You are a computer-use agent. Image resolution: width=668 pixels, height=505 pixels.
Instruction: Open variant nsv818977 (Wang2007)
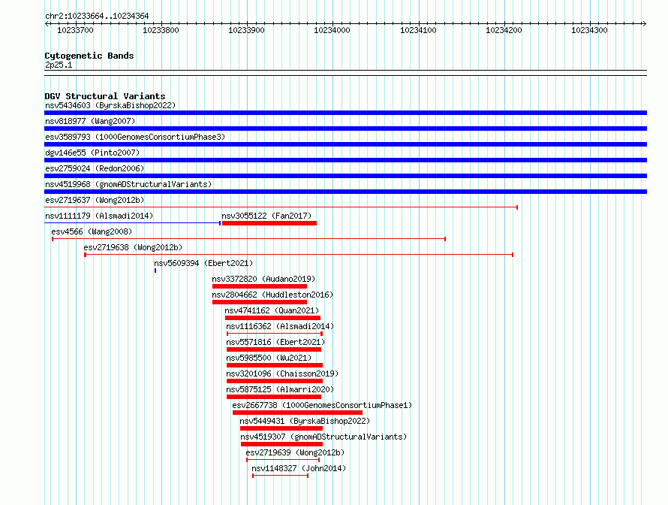[90, 121]
